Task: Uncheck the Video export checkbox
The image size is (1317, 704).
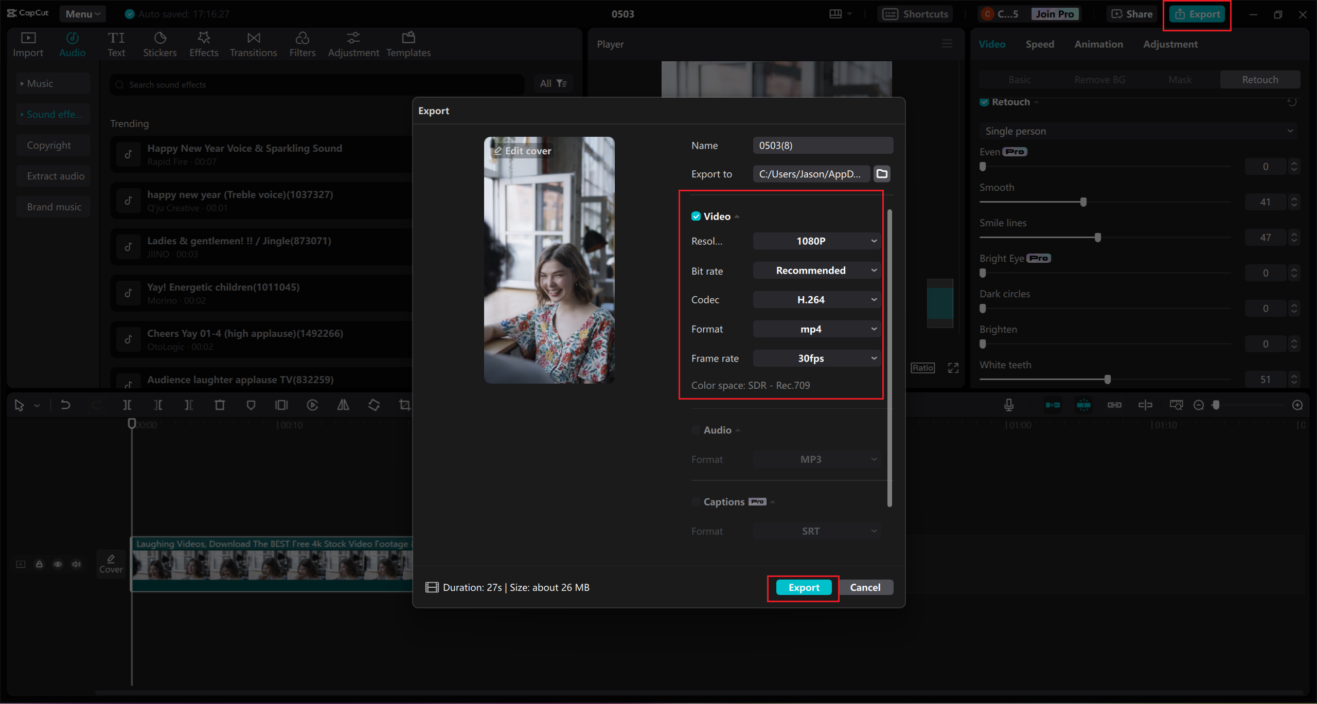Action: (x=696, y=216)
